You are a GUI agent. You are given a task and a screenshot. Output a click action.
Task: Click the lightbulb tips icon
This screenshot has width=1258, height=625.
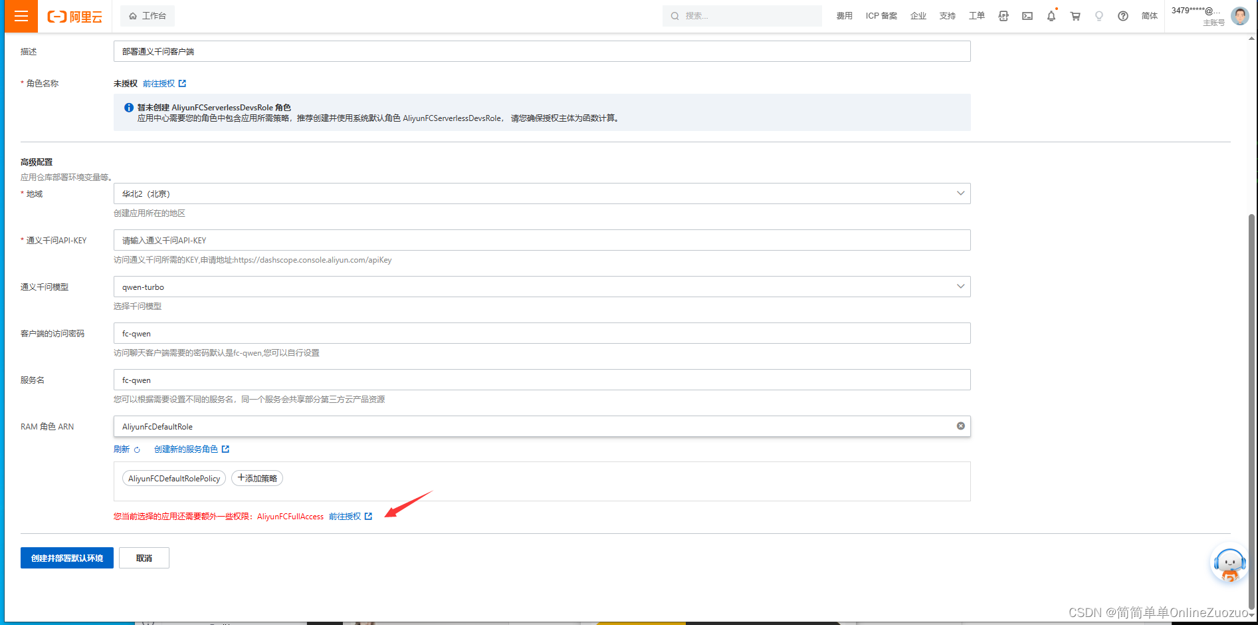(1099, 16)
